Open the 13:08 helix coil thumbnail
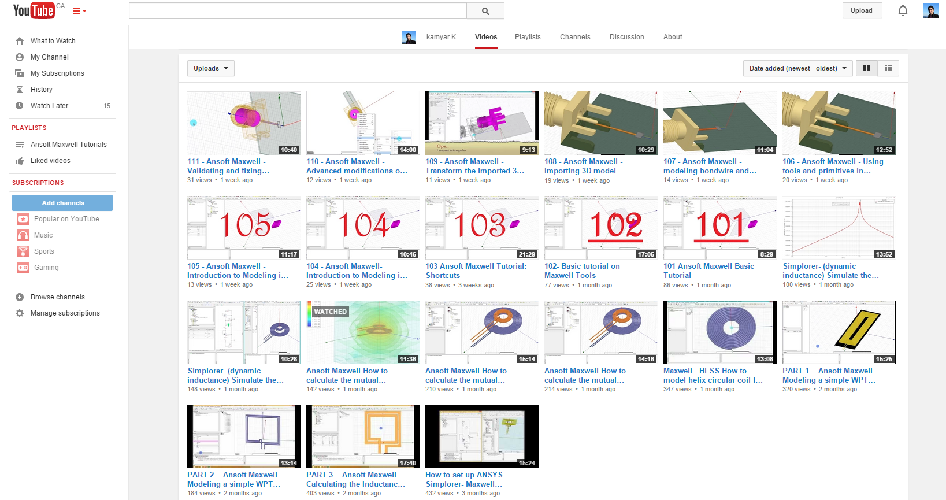This screenshot has width=946, height=500. pos(720,332)
